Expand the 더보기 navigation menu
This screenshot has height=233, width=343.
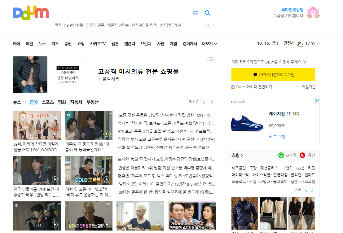(209, 44)
